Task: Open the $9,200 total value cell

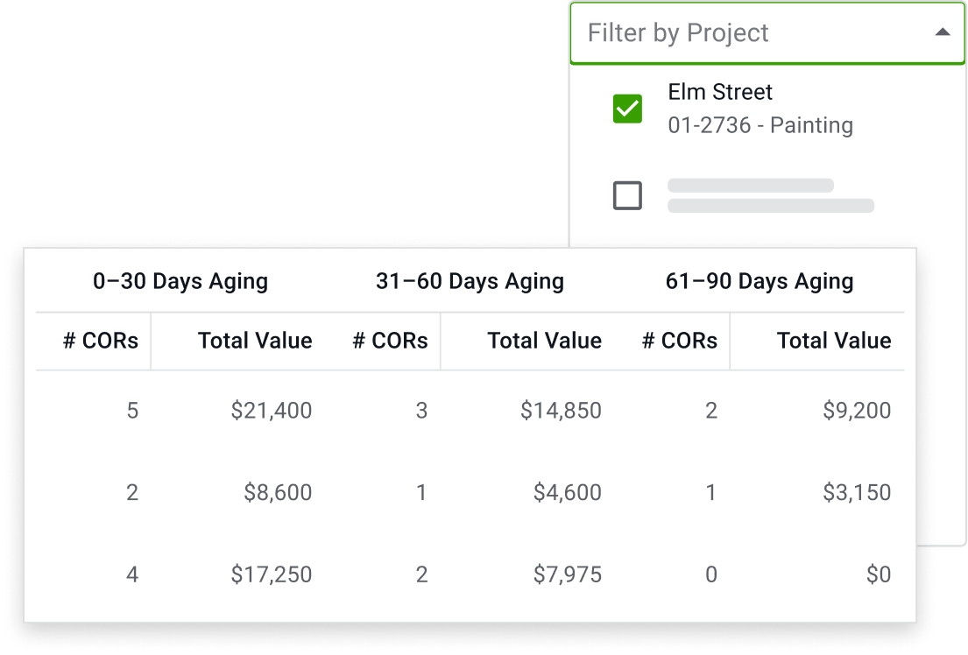Action: tap(856, 410)
